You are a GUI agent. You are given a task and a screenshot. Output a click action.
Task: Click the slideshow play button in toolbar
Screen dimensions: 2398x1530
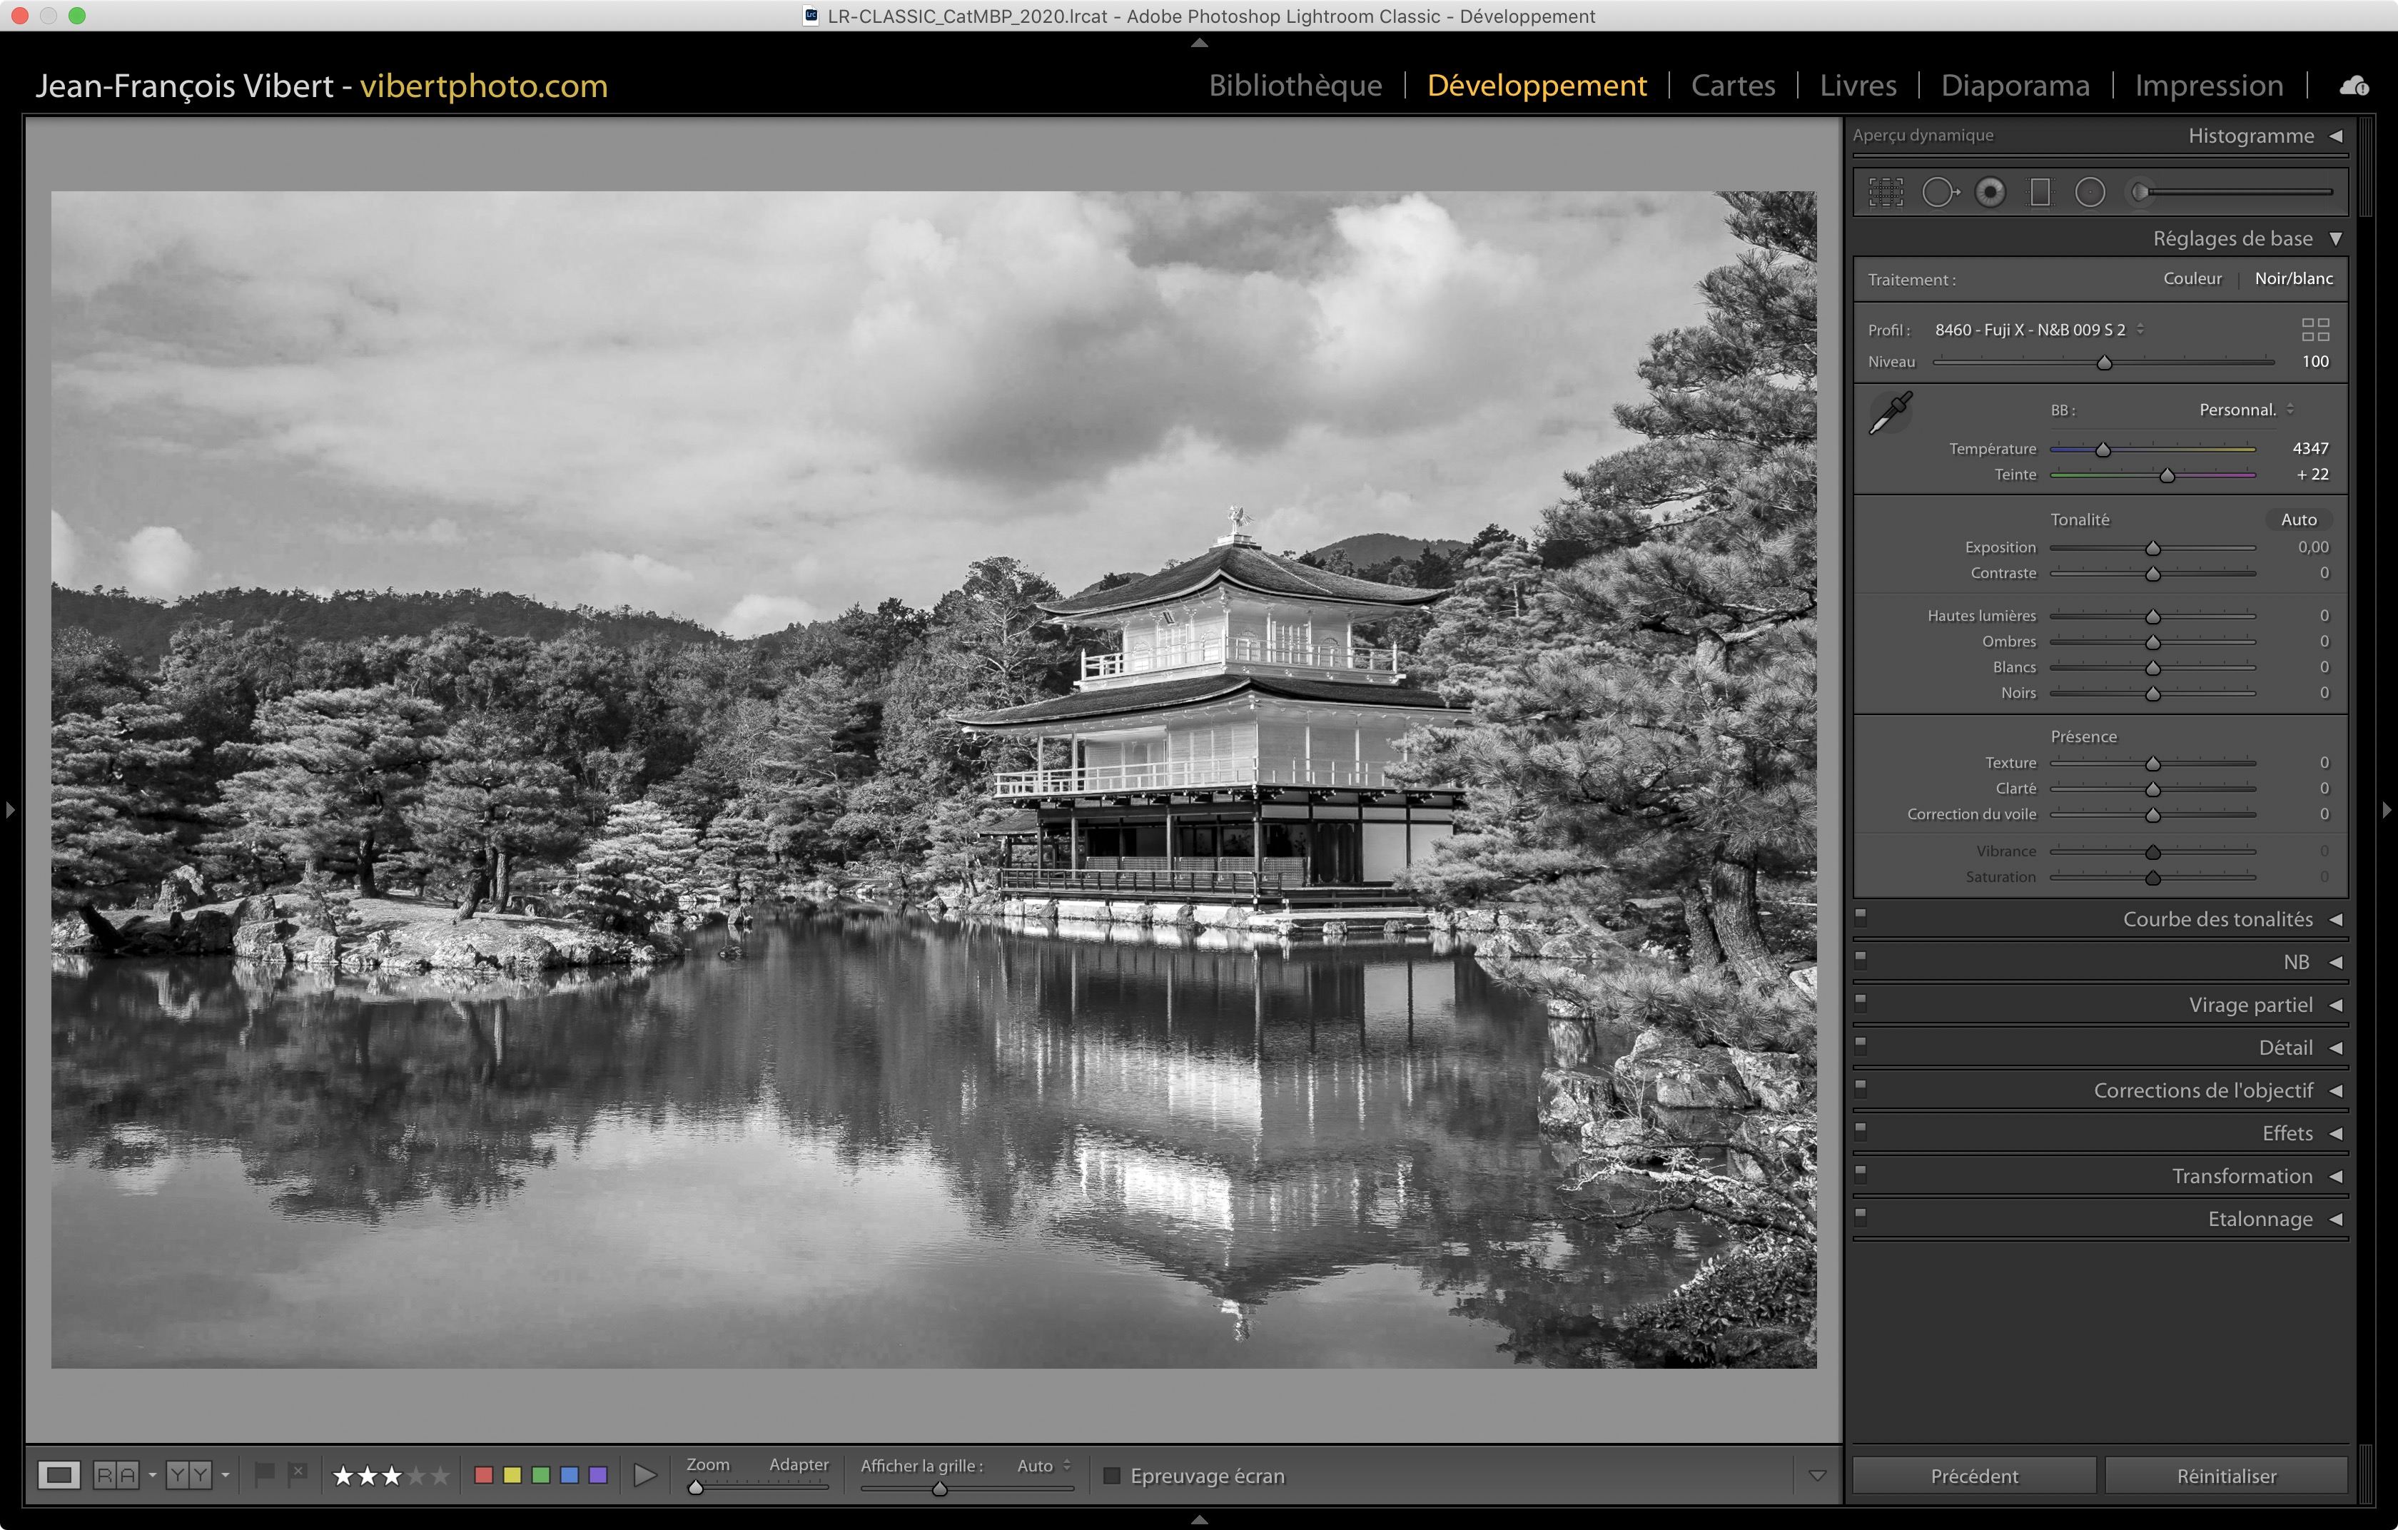pyautogui.click(x=644, y=1475)
